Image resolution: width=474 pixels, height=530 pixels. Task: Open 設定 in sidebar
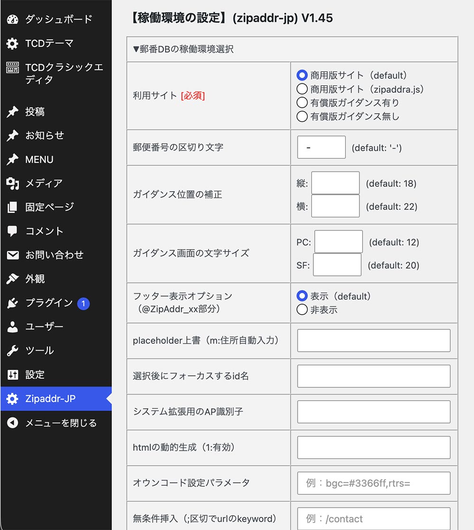[x=56, y=374]
